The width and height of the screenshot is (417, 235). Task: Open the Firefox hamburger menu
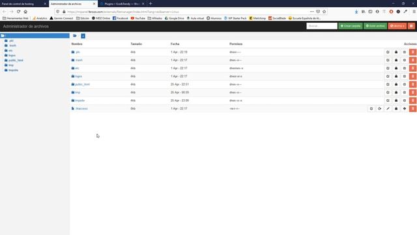[414, 12]
